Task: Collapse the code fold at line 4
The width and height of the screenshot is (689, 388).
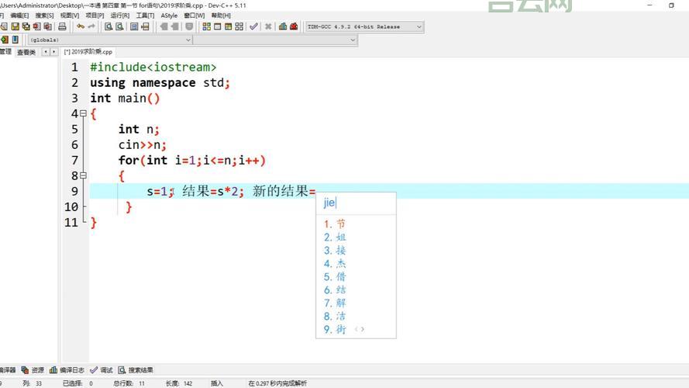Action: coord(83,114)
